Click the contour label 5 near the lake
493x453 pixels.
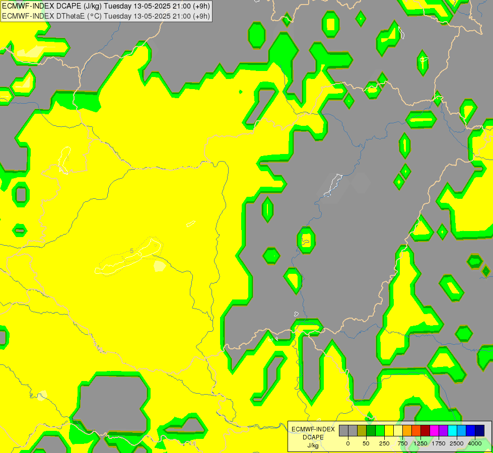pos(132,251)
